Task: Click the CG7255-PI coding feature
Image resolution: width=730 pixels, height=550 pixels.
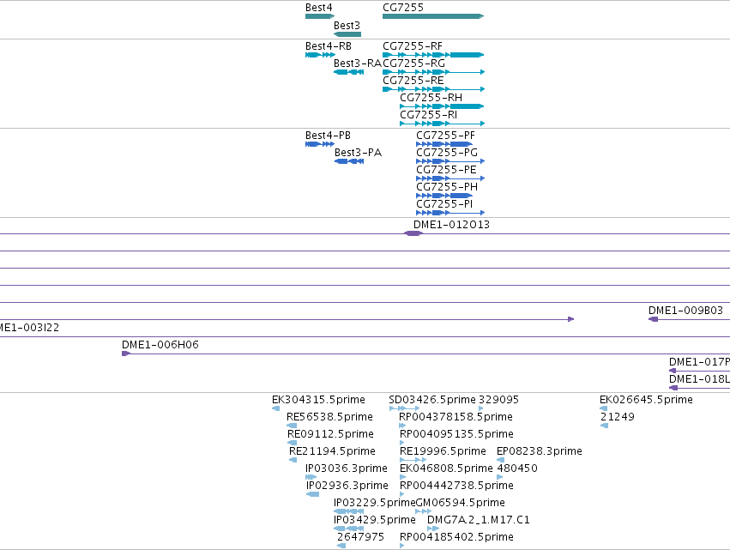Action: 450,213
